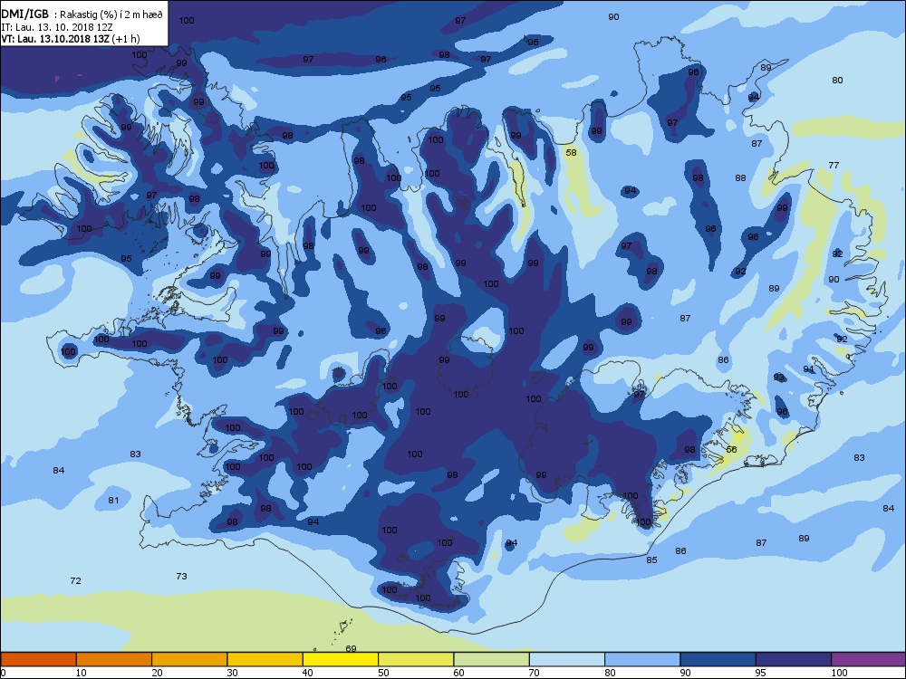Pick the 60–70 light green legend swatch
Viewport: 906px width, 679px height.
[492, 659]
